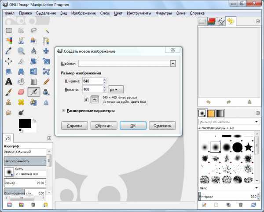Select the Heal tool
The width and height of the screenshot is (264, 212).
pos(21,102)
